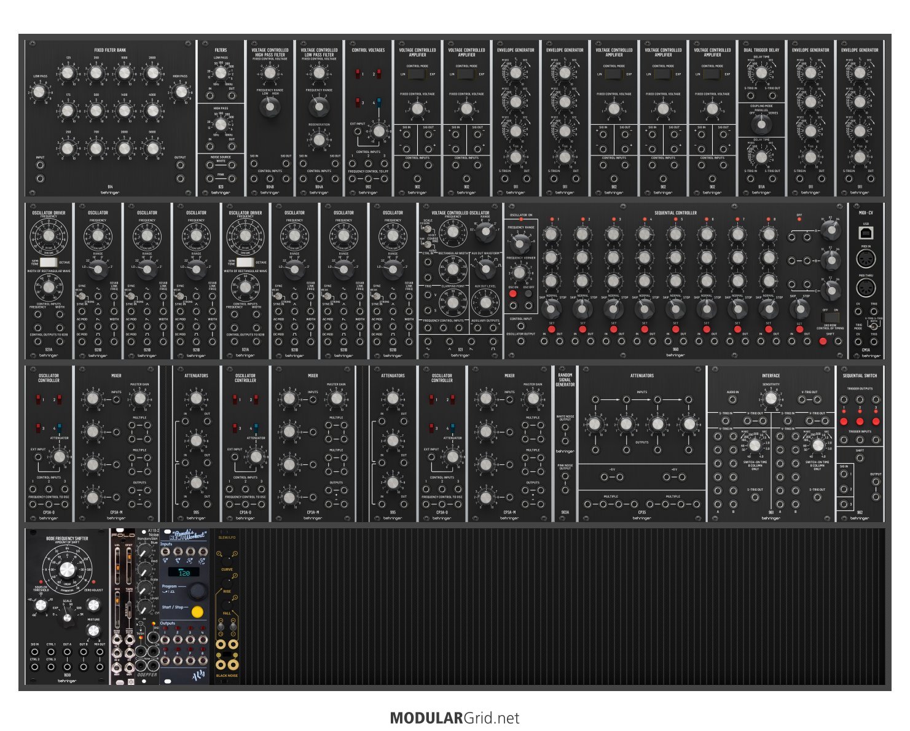The height and width of the screenshot is (731, 910).
Task: Click the SIG IN 2 jack on the Sequential Switch
Action: [844, 490]
